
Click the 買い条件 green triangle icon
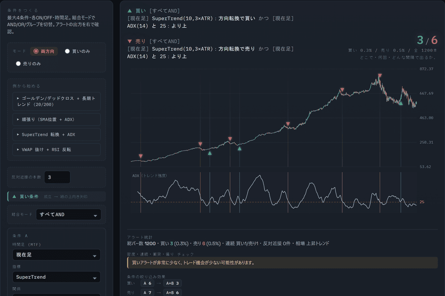click(x=14, y=196)
